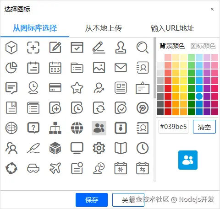The width and height of the screenshot is (220, 209).
Task: Pick the stacked 3D box icon
Action: [x=55, y=148]
